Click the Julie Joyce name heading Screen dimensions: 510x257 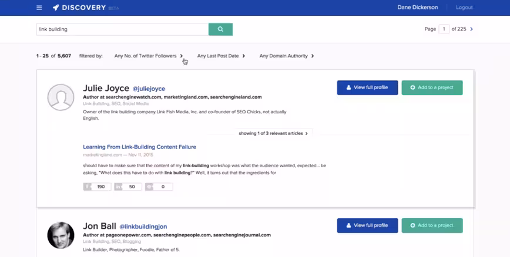click(106, 88)
